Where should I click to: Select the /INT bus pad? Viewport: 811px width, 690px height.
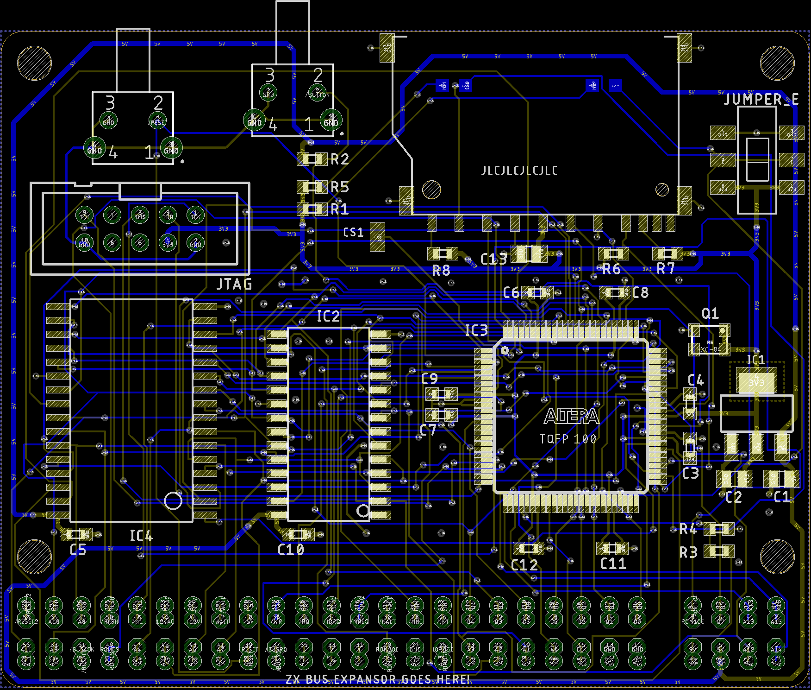[443, 619]
